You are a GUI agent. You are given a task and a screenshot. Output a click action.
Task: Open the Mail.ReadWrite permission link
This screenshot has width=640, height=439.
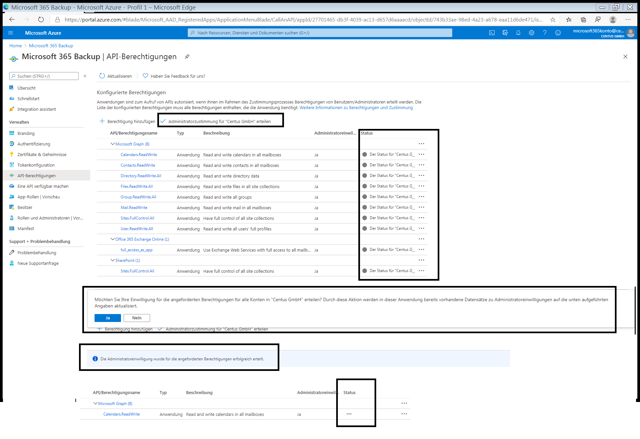(134, 208)
